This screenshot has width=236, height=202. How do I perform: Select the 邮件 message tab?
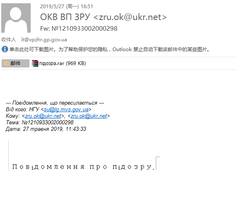[16, 63]
